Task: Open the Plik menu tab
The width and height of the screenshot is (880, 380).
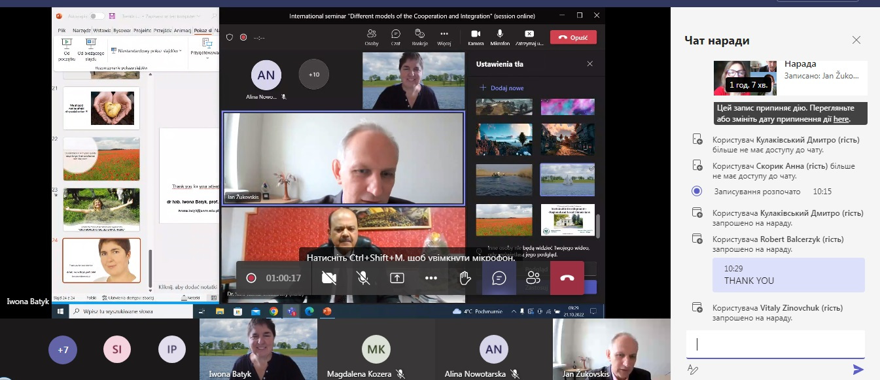Action: click(x=62, y=30)
